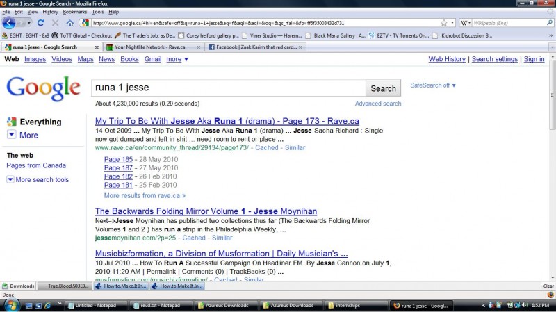
Task: Open the History menu
Action: click(50, 12)
